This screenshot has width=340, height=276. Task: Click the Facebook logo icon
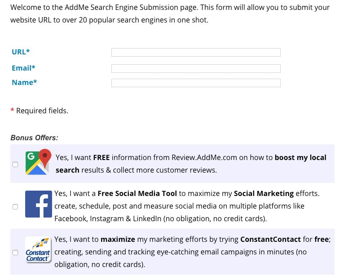pos(38,204)
